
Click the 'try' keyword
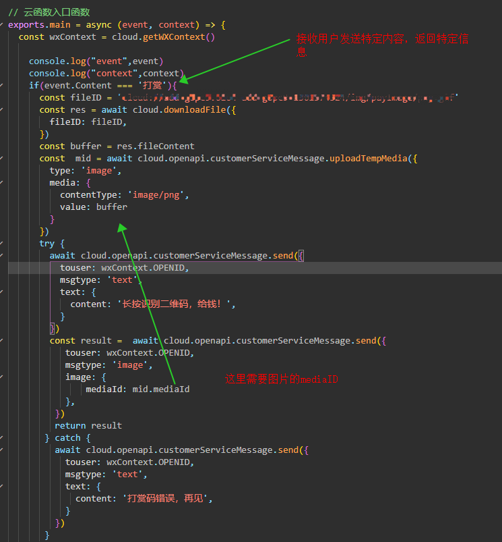(47, 244)
